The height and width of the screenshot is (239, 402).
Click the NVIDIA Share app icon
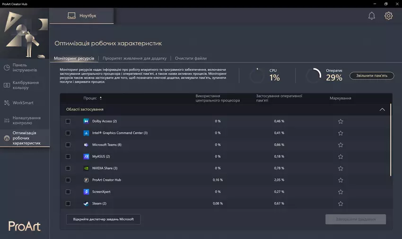pos(87,168)
